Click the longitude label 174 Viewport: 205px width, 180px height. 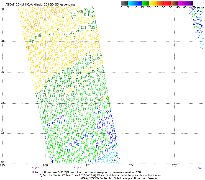click(131, 165)
